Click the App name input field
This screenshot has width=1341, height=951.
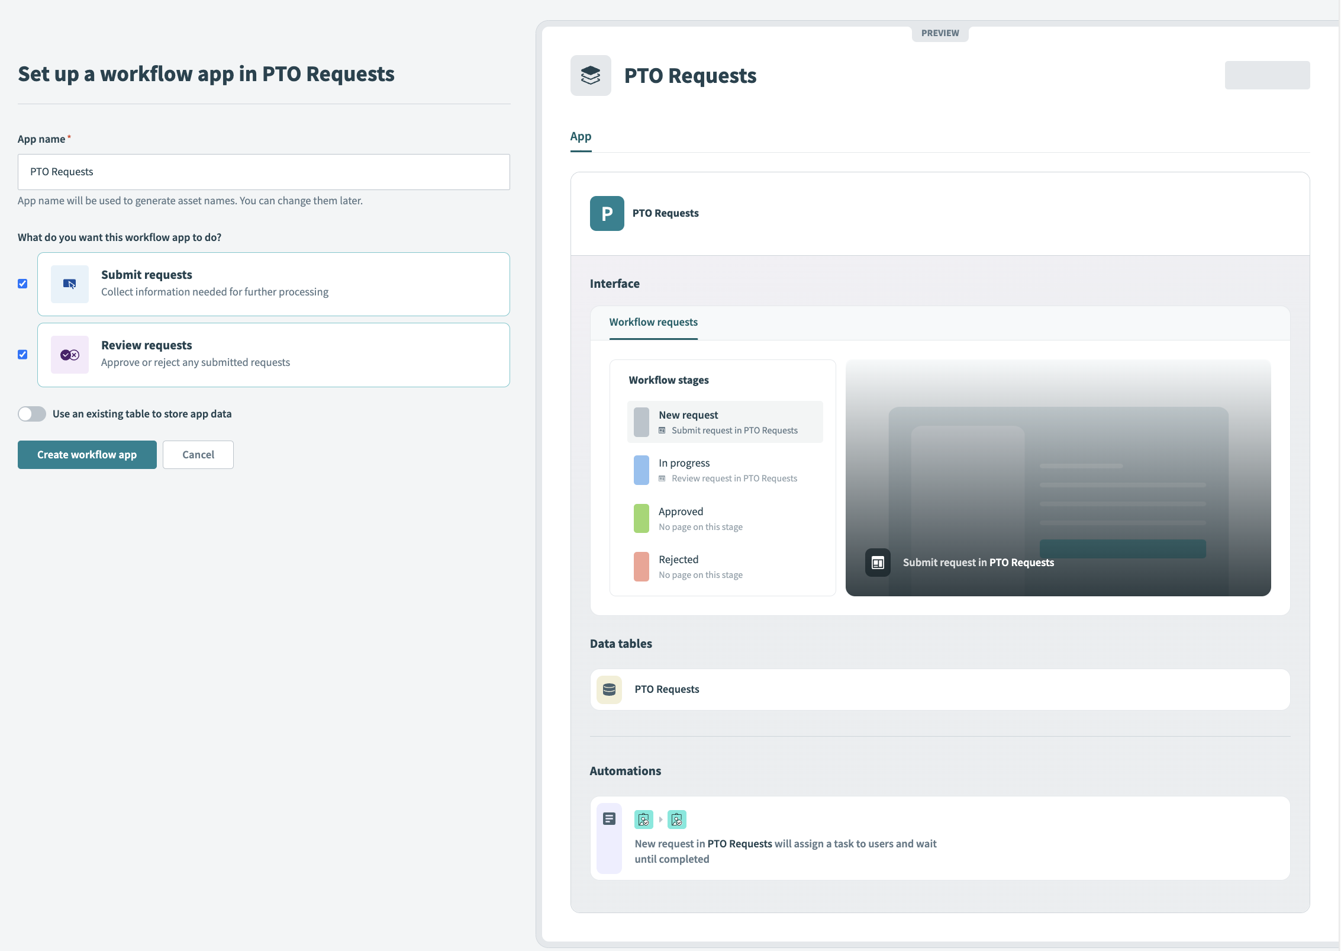263,171
